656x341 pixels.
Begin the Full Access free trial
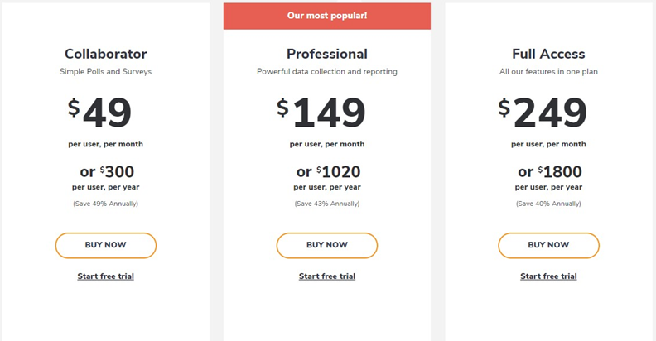[548, 276]
